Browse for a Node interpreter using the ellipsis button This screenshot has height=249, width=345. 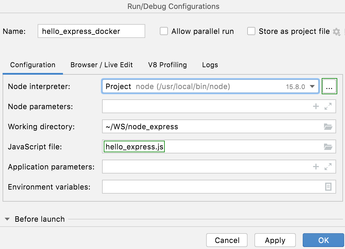[x=329, y=86]
